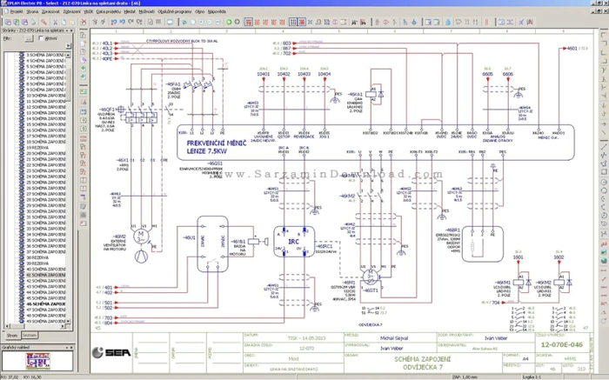Click the monitor screen icon in toolbar
609x380 pixels.
point(171,22)
